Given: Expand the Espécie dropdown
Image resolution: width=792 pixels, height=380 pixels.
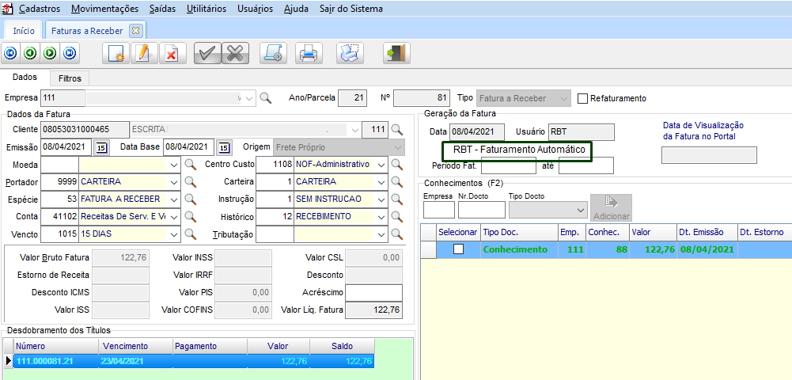Looking at the screenshot, I should pyautogui.click(x=174, y=199).
